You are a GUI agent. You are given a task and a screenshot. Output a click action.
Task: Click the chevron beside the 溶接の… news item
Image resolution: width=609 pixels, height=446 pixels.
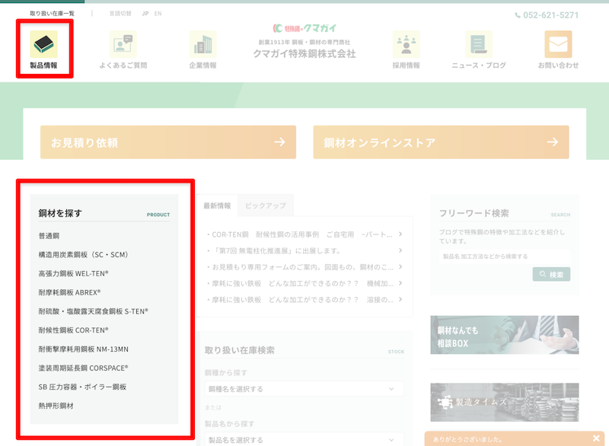coord(400,299)
